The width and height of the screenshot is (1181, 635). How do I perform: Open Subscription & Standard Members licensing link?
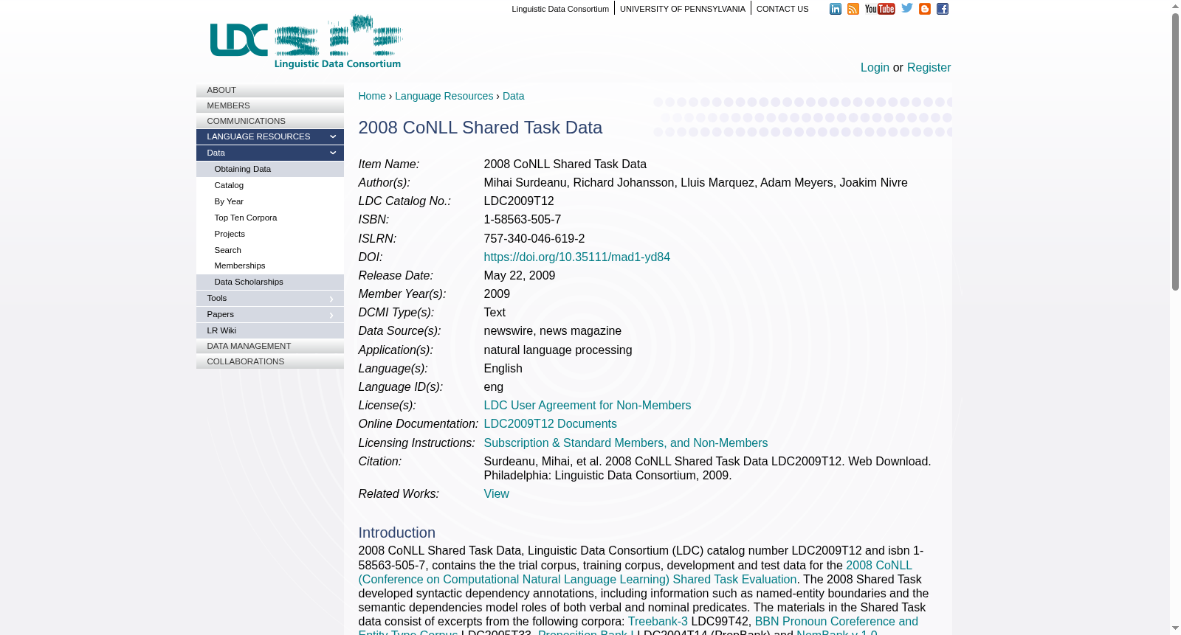625,443
